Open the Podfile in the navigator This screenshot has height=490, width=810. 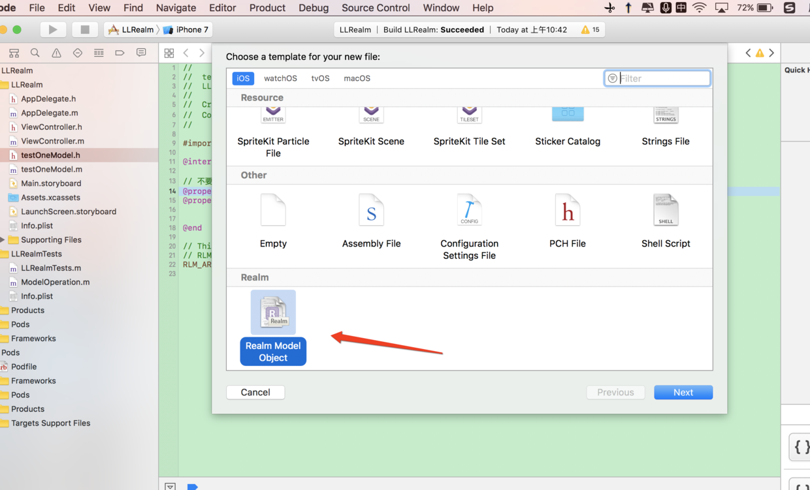pyautogui.click(x=24, y=367)
